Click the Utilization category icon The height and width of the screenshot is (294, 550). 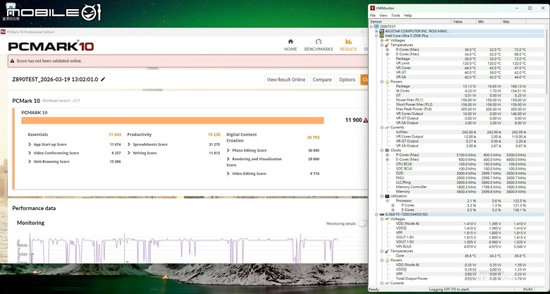[x=387, y=196]
